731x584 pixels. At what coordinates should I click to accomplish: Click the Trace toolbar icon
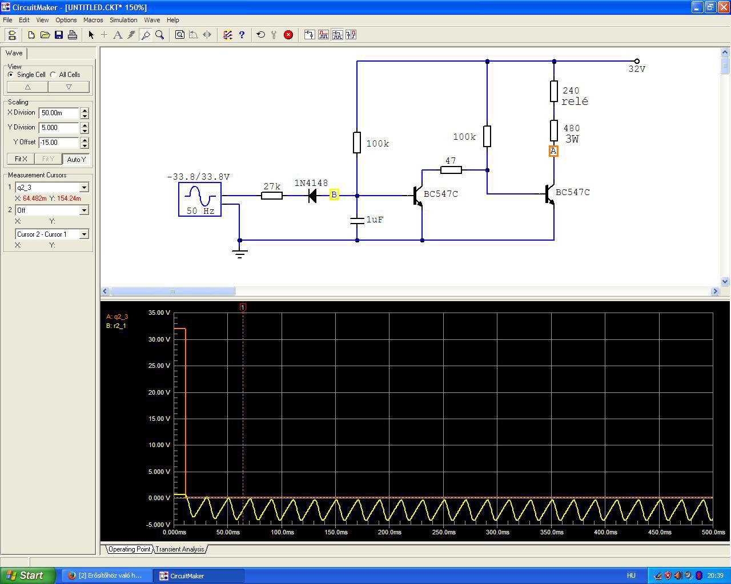310,35
